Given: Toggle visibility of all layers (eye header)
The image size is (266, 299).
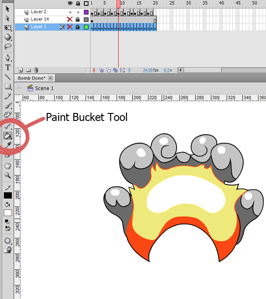Looking at the screenshot, I should (x=70, y=3).
